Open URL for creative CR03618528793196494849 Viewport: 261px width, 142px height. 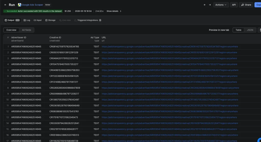point(170,106)
